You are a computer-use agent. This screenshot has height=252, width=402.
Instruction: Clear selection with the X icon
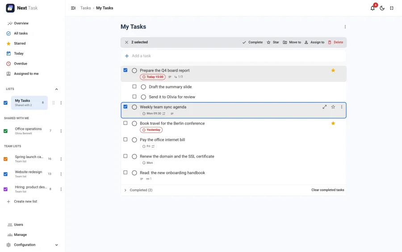(x=126, y=42)
